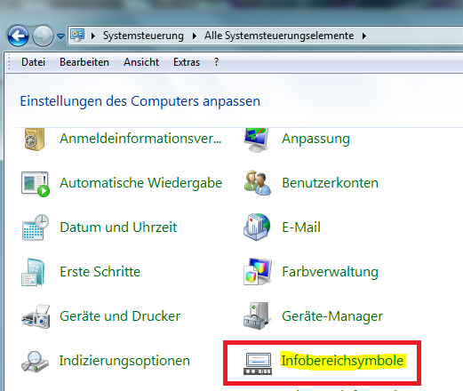
Task: Open the Ansicht menu
Action: click(x=141, y=62)
